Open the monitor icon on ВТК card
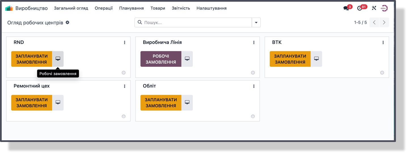 (x=317, y=59)
